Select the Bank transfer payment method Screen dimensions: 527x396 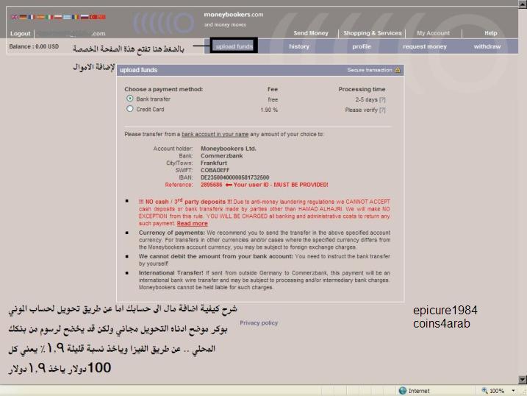(x=130, y=99)
